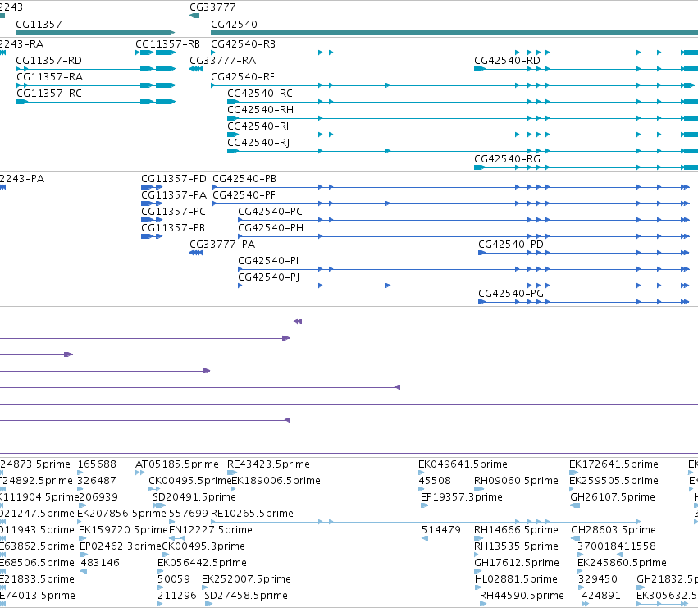Viewport: 698px width, 608px height.
Task: Select EST GH26107.5prime
Action: (613, 497)
